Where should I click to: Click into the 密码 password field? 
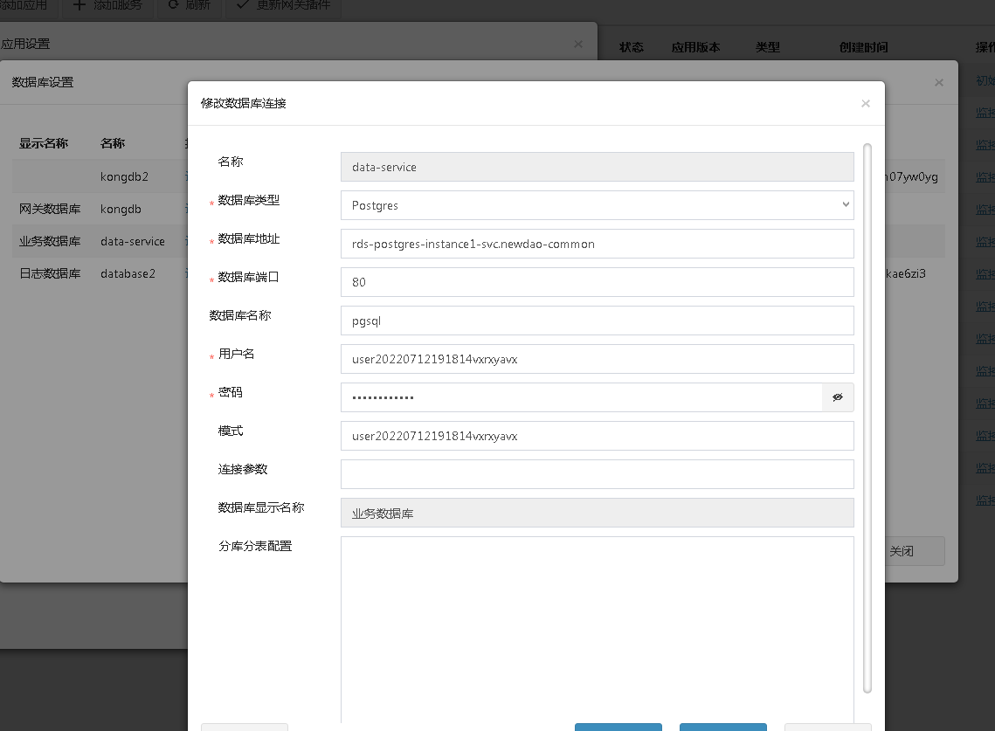pos(581,397)
